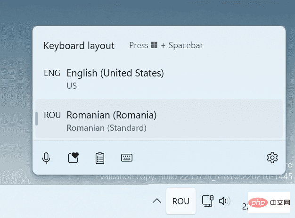Show the touch keyboard icon
The height and width of the screenshot is (218, 295).
click(x=126, y=158)
